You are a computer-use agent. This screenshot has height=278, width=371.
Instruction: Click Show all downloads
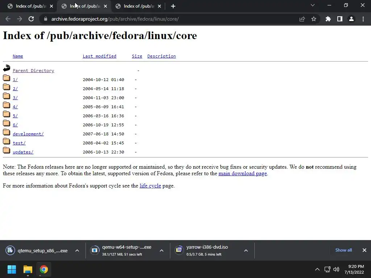tap(343, 250)
